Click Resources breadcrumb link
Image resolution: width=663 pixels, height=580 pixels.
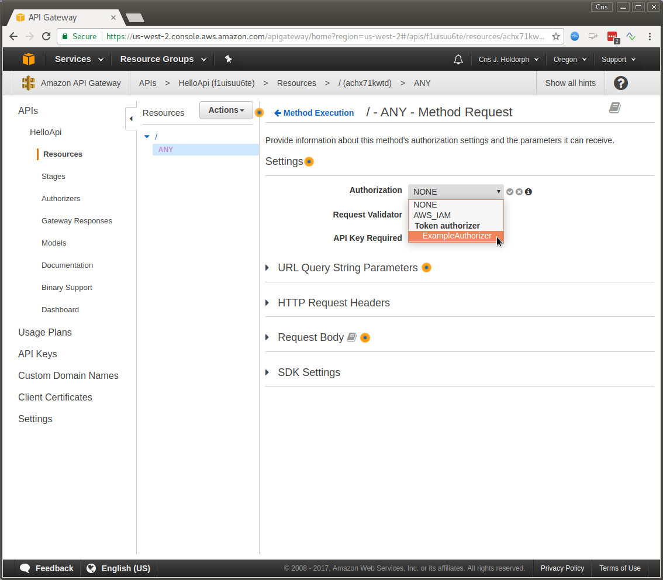click(296, 83)
